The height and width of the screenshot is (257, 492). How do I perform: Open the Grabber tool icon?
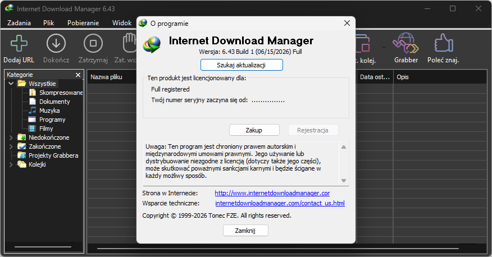(406, 43)
